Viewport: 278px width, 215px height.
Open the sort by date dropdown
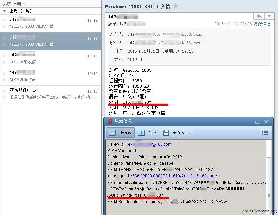[x=14, y=4]
